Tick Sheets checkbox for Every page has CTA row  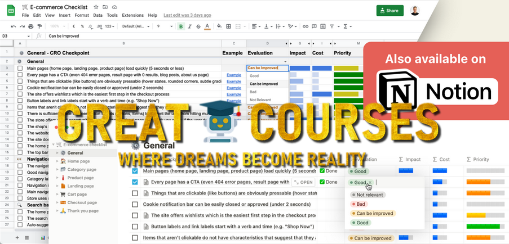pyautogui.click(x=20, y=75)
